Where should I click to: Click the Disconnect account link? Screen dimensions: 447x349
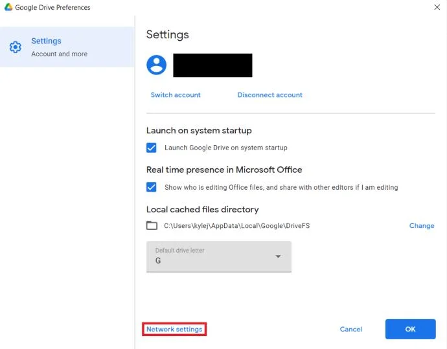(269, 95)
